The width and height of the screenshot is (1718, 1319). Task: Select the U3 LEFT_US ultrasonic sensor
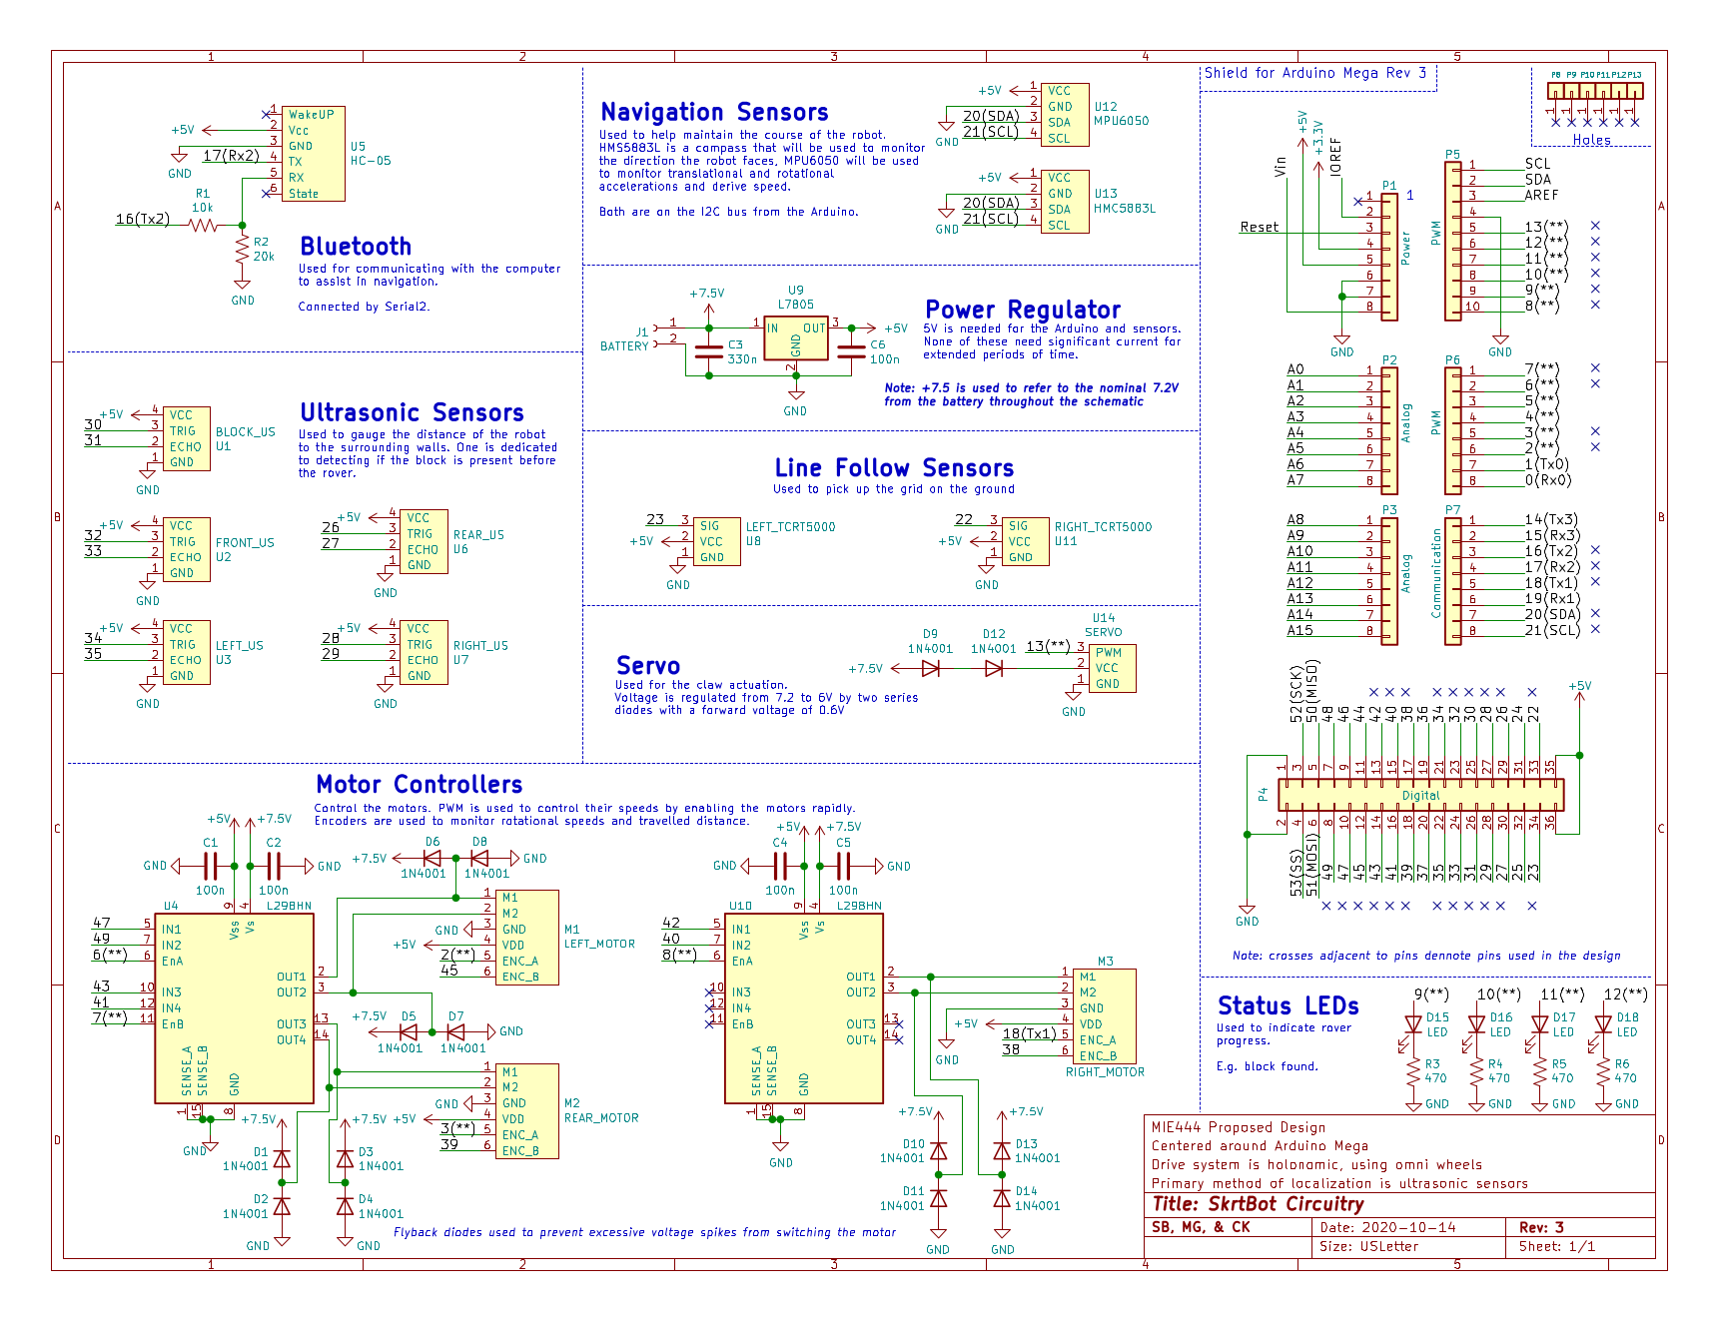tap(188, 652)
